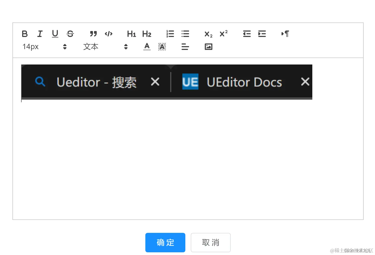375x255 pixels.
Task: Toggle strikethrough formatting
Action: 70,34
